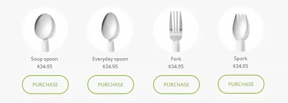
Task: Hit the Purchase button under Fork
Action: (176, 84)
